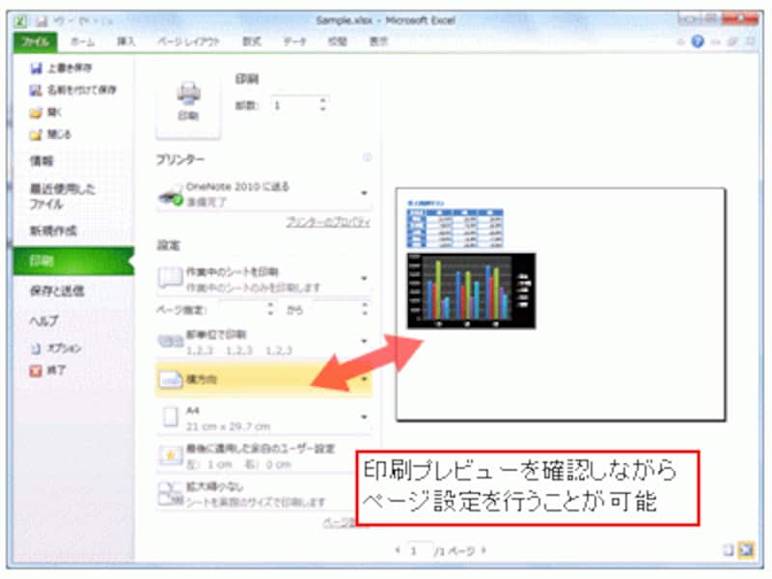Image resolution: width=772 pixels, height=579 pixels.
Task: Click the Excel logo icon in title bar
Action: click(20, 20)
